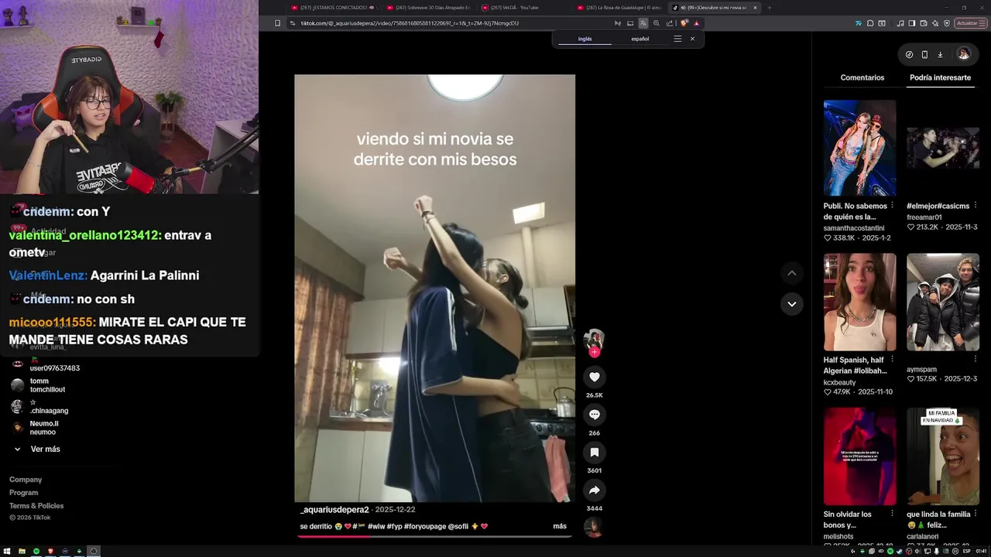The width and height of the screenshot is (991, 557).
Task: Select inglés in the translate popup
Action: pyautogui.click(x=585, y=39)
